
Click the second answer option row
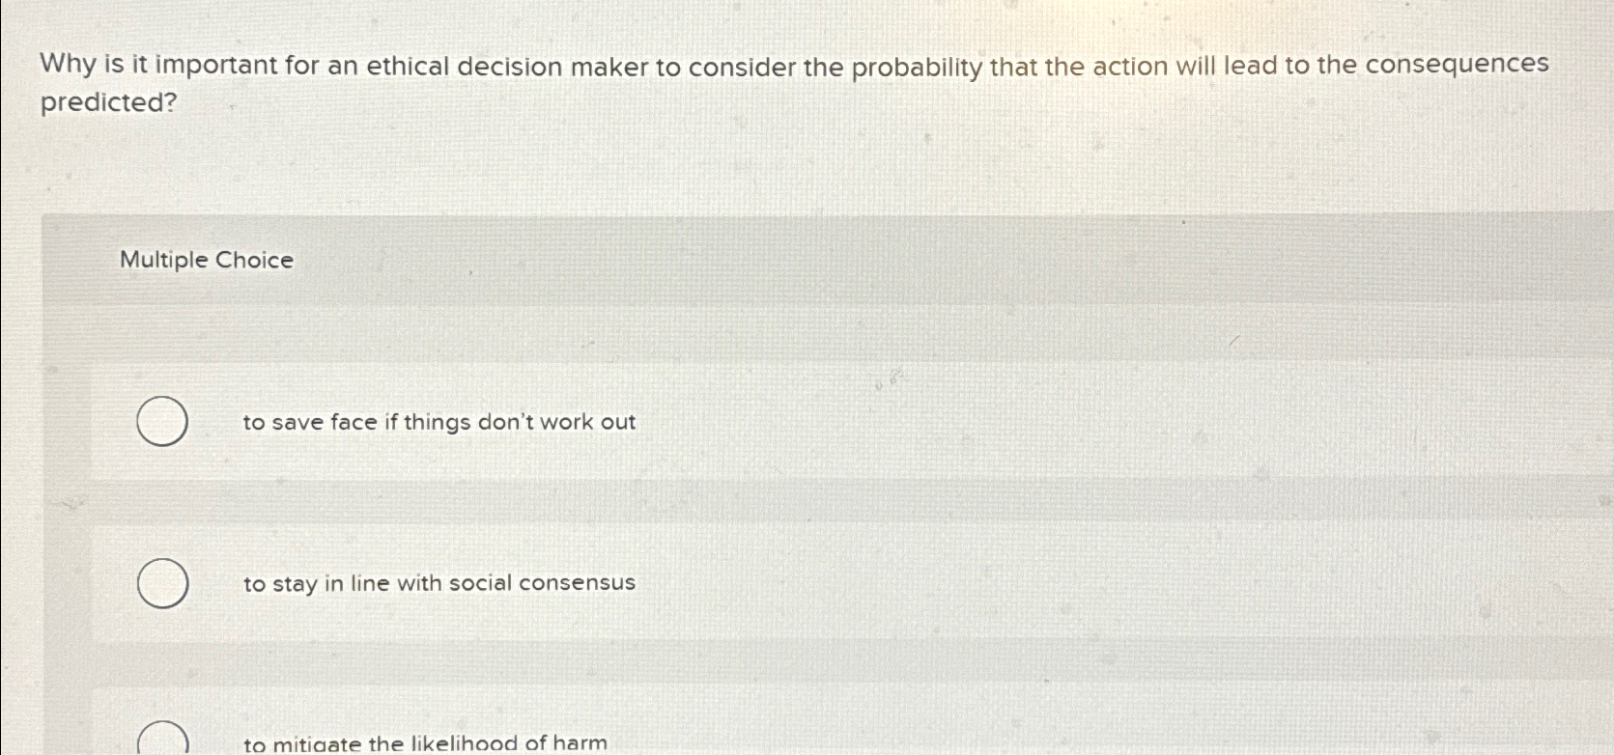[x=580, y=582]
